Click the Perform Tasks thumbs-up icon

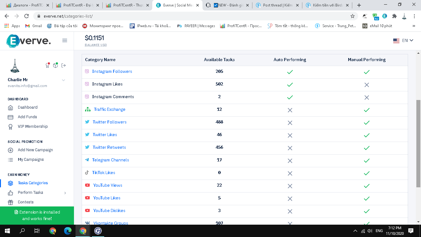click(10, 193)
